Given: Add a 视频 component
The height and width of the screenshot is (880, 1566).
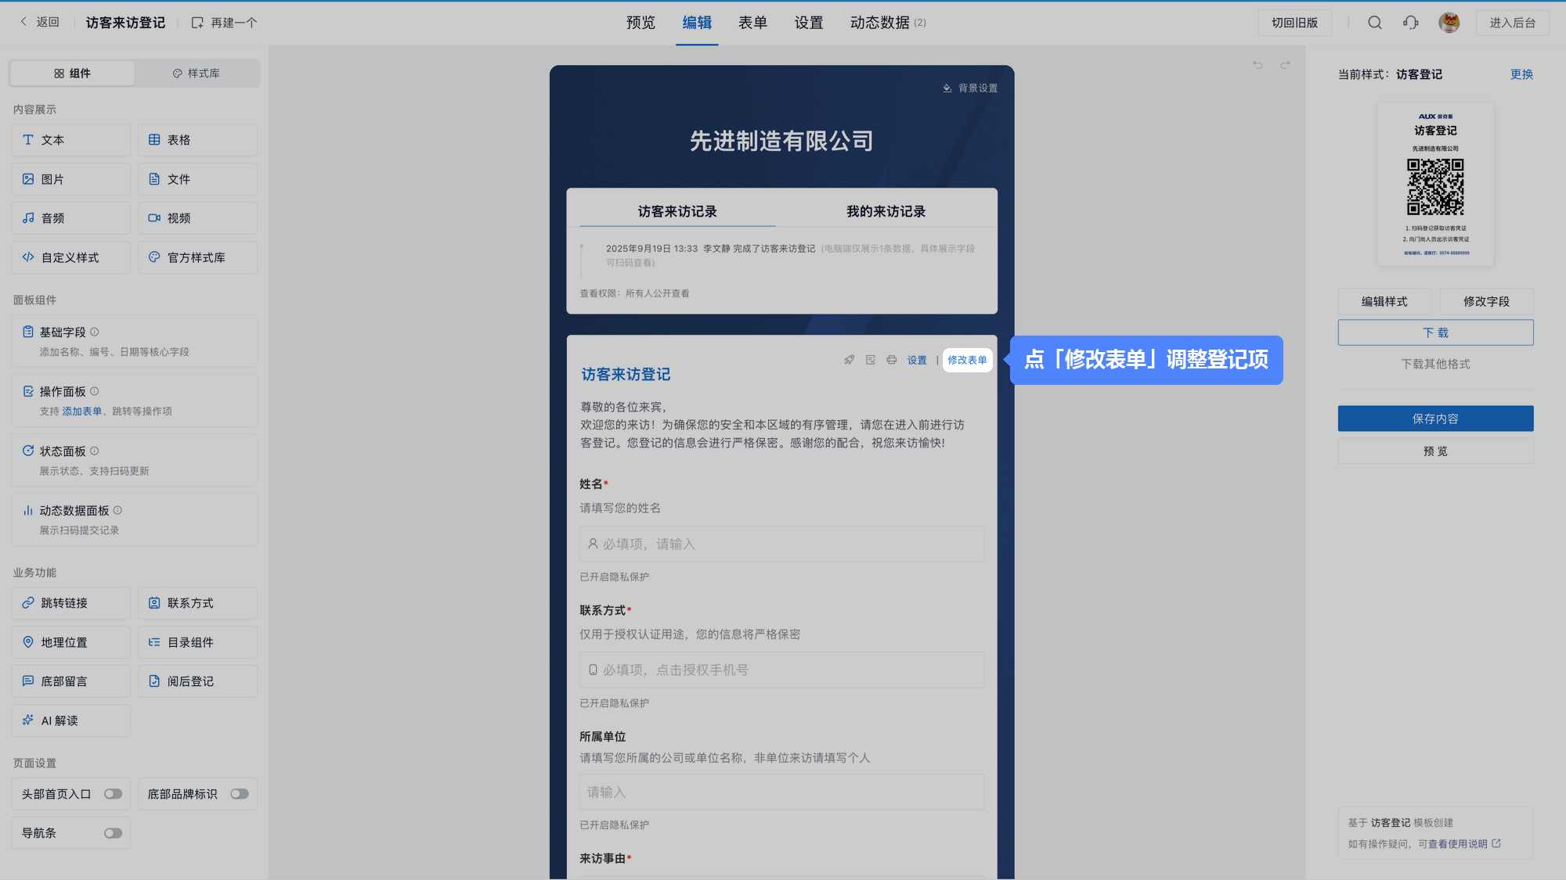Looking at the screenshot, I should pyautogui.click(x=198, y=218).
